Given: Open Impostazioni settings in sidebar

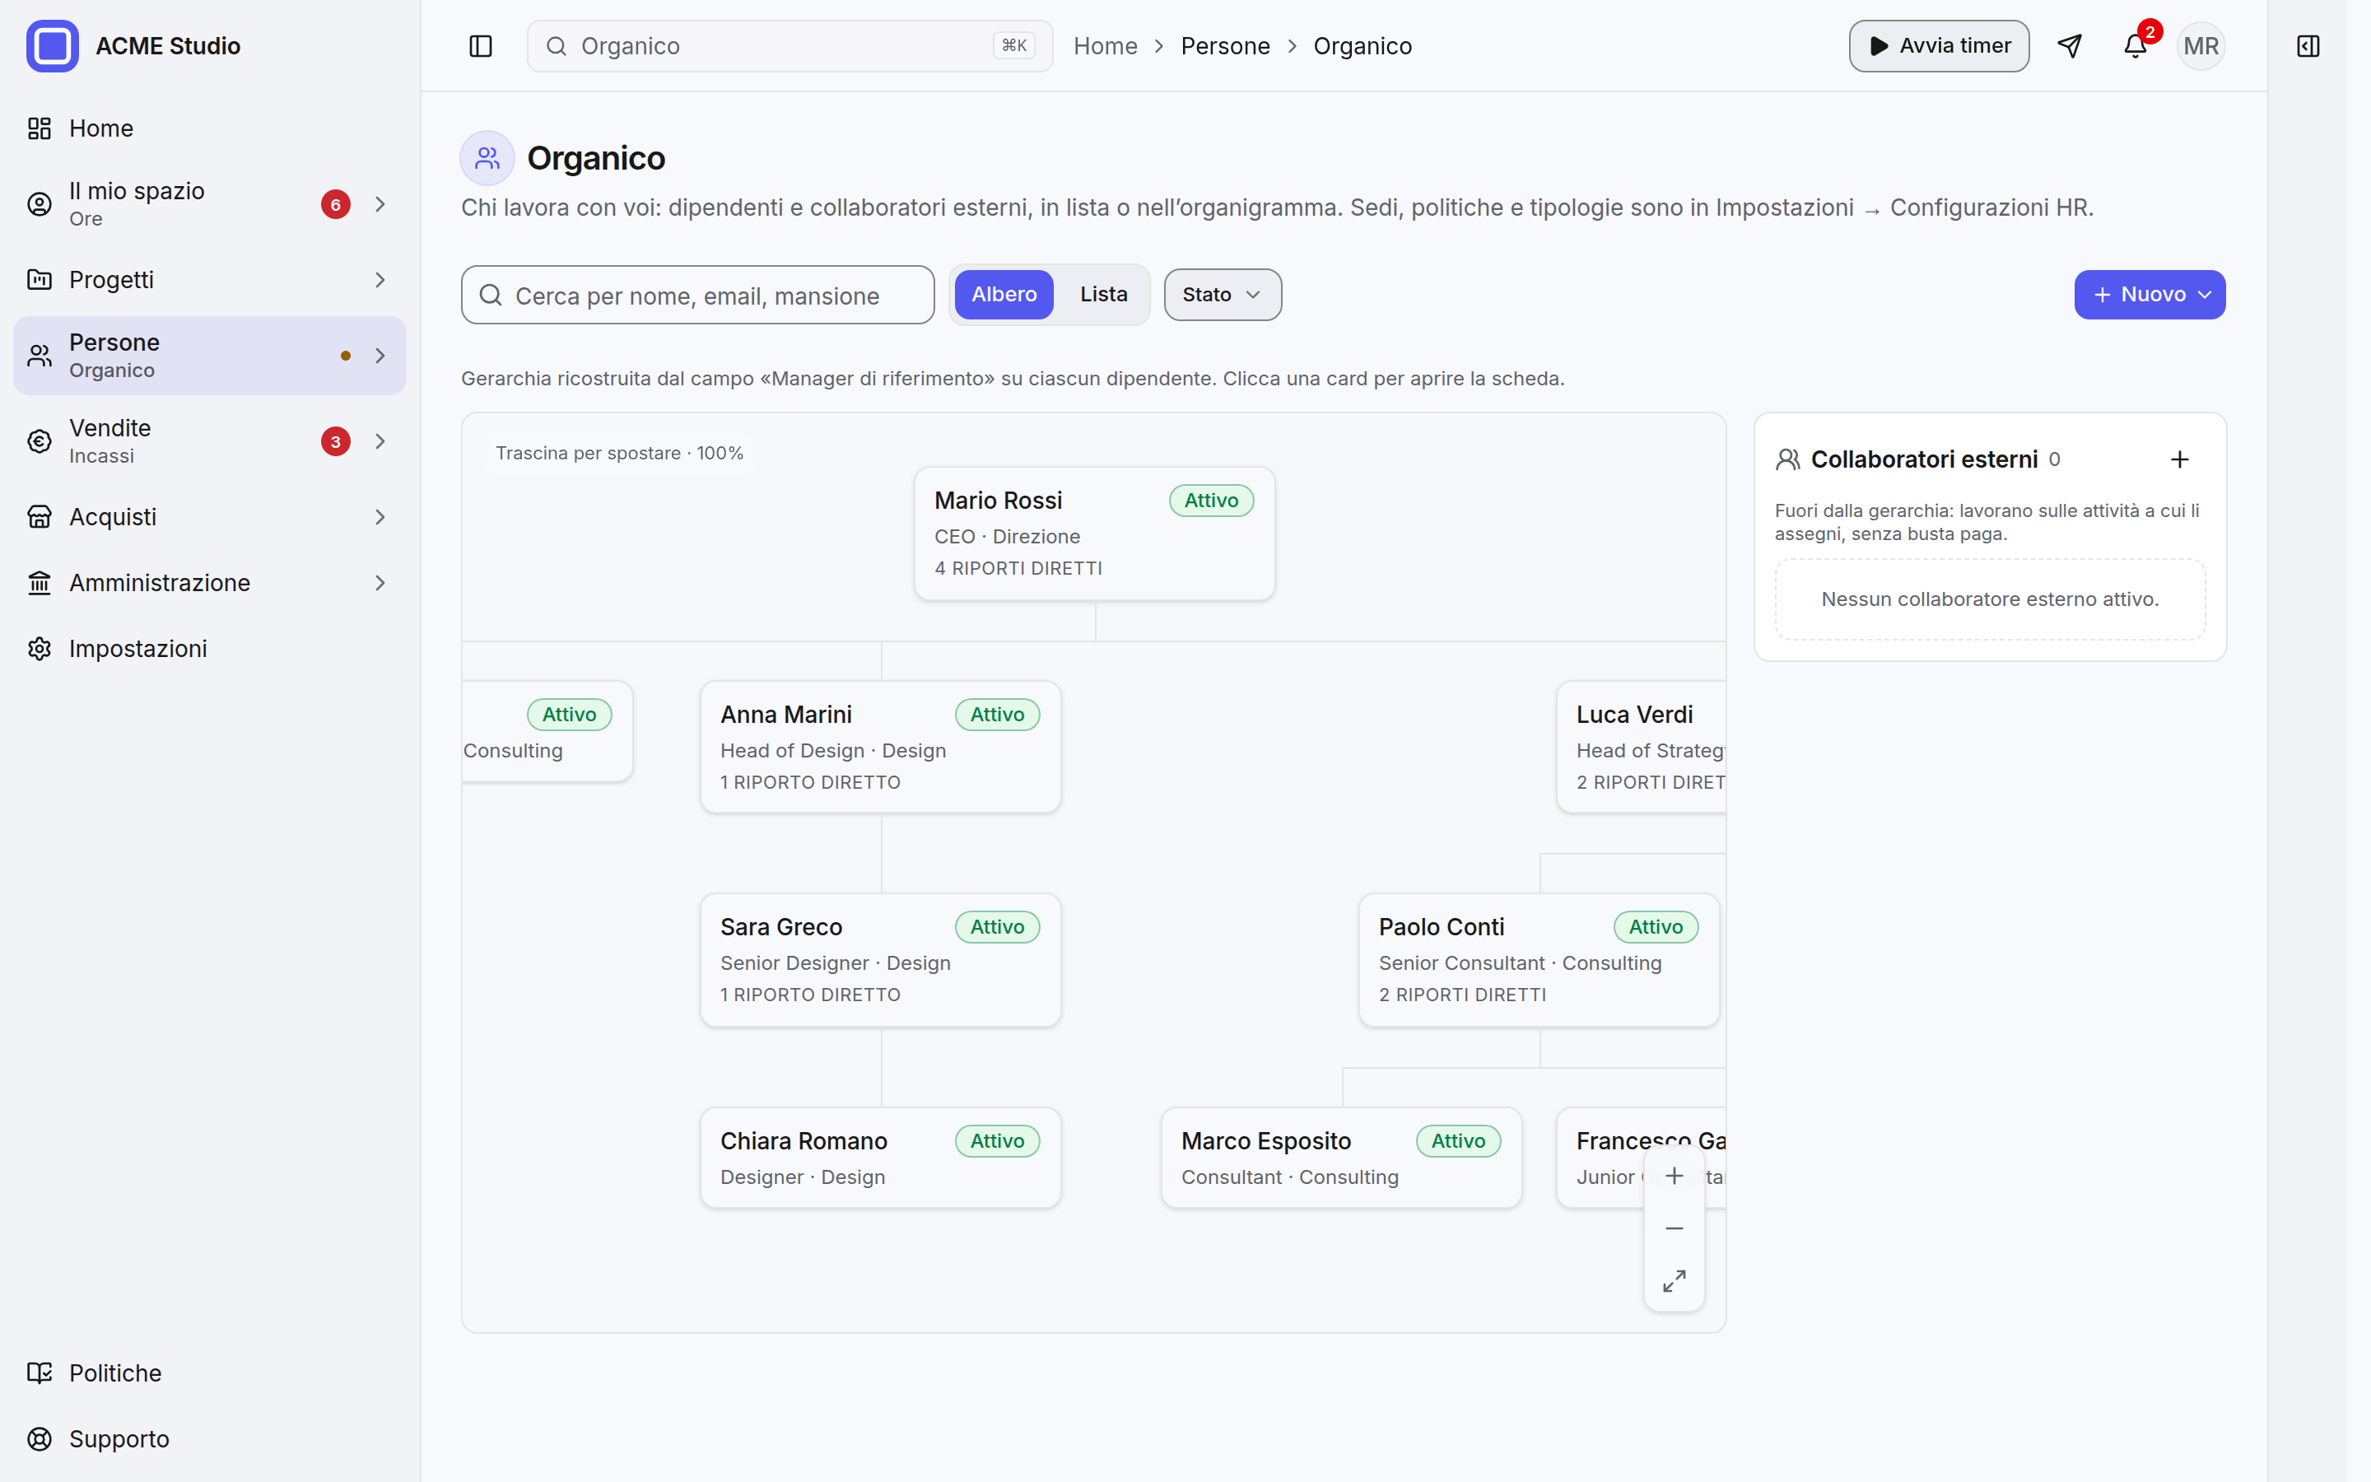Looking at the screenshot, I should pyautogui.click(x=210, y=649).
